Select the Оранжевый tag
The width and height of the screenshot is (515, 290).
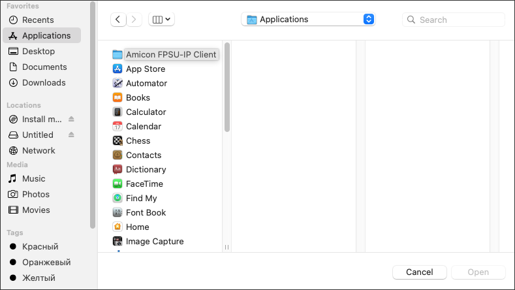[x=42, y=263]
